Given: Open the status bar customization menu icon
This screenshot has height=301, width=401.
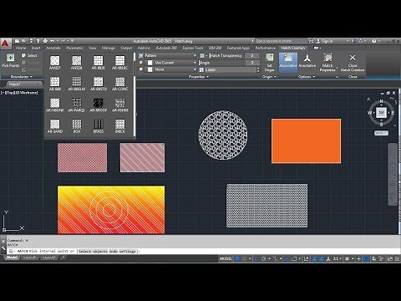Looking at the screenshot, I should click(x=397, y=258).
